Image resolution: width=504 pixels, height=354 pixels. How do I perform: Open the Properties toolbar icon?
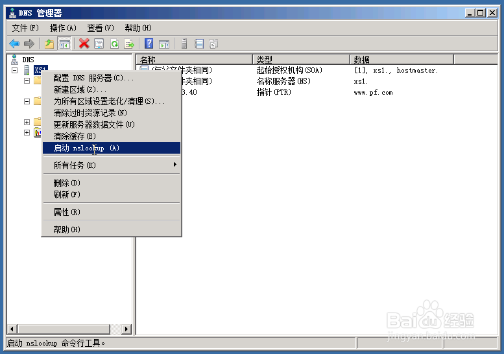[99, 43]
